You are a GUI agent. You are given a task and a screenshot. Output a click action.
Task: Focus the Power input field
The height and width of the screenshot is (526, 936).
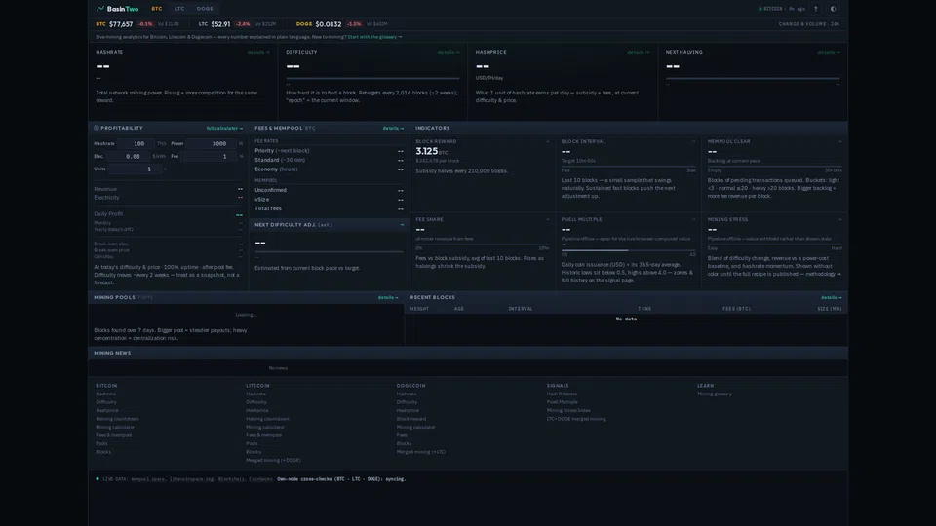pyautogui.click(x=211, y=144)
